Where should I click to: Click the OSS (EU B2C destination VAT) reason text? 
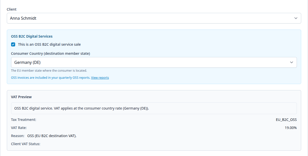[x=52, y=136]
